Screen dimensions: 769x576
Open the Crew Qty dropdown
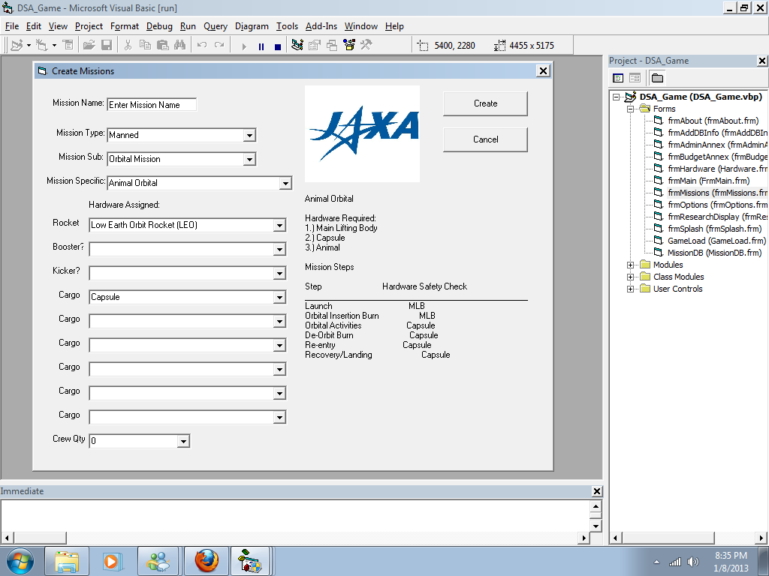[183, 441]
